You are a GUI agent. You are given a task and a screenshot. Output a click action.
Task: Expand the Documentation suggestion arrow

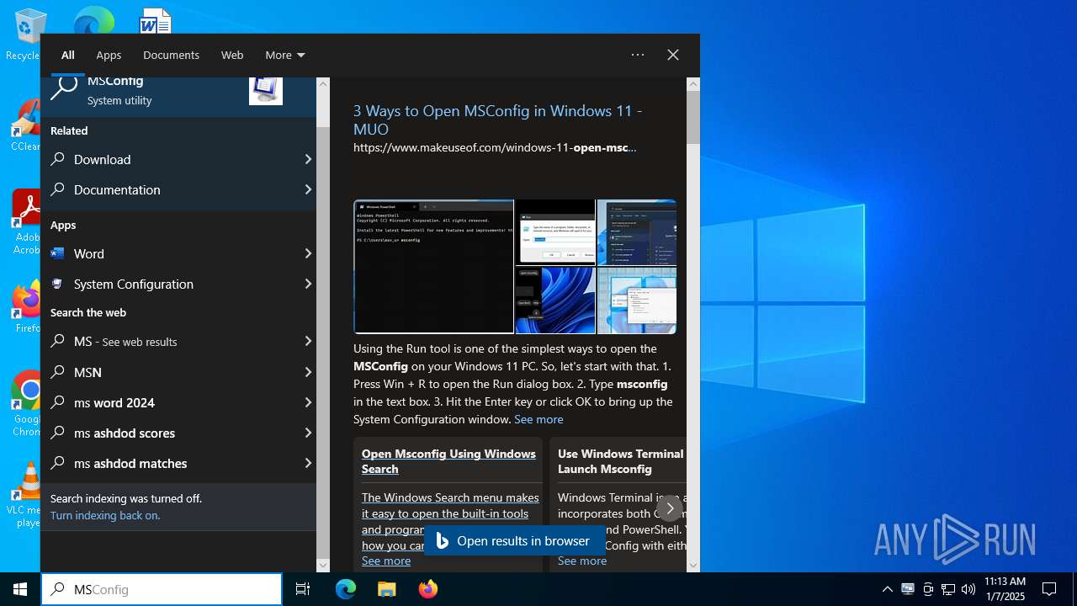click(x=307, y=189)
